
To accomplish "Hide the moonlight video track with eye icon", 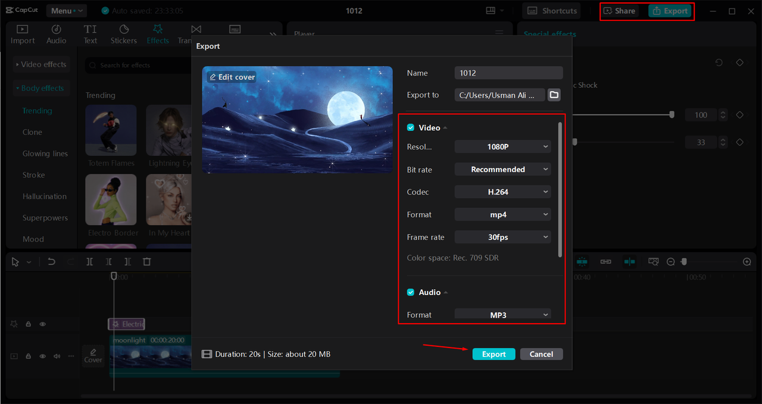I will click(43, 356).
